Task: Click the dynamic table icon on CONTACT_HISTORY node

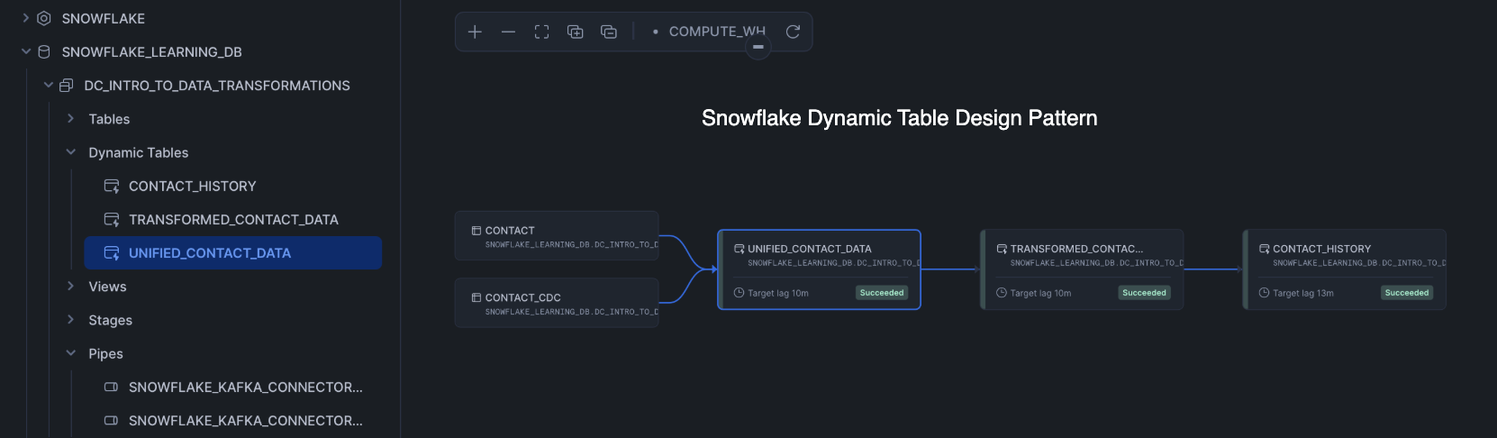Action: click(1265, 249)
